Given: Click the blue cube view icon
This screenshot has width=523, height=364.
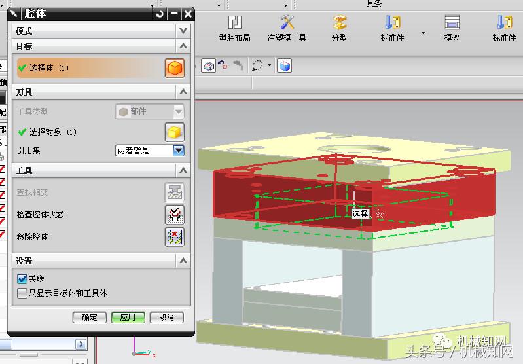Looking at the screenshot, I should click(284, 65).
